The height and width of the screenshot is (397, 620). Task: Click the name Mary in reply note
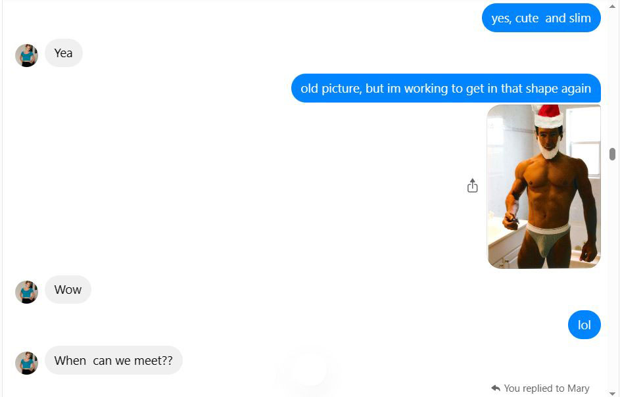click(579, 388)
